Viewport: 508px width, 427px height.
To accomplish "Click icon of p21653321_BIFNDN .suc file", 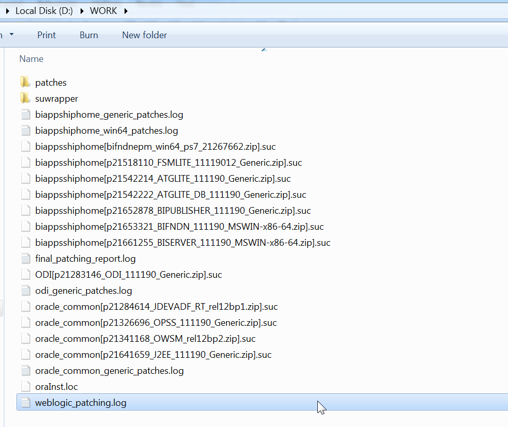I will point(26,226).
